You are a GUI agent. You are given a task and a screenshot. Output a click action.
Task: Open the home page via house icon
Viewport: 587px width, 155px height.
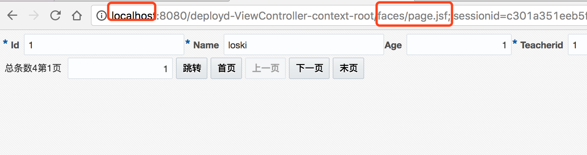point(77,15)
